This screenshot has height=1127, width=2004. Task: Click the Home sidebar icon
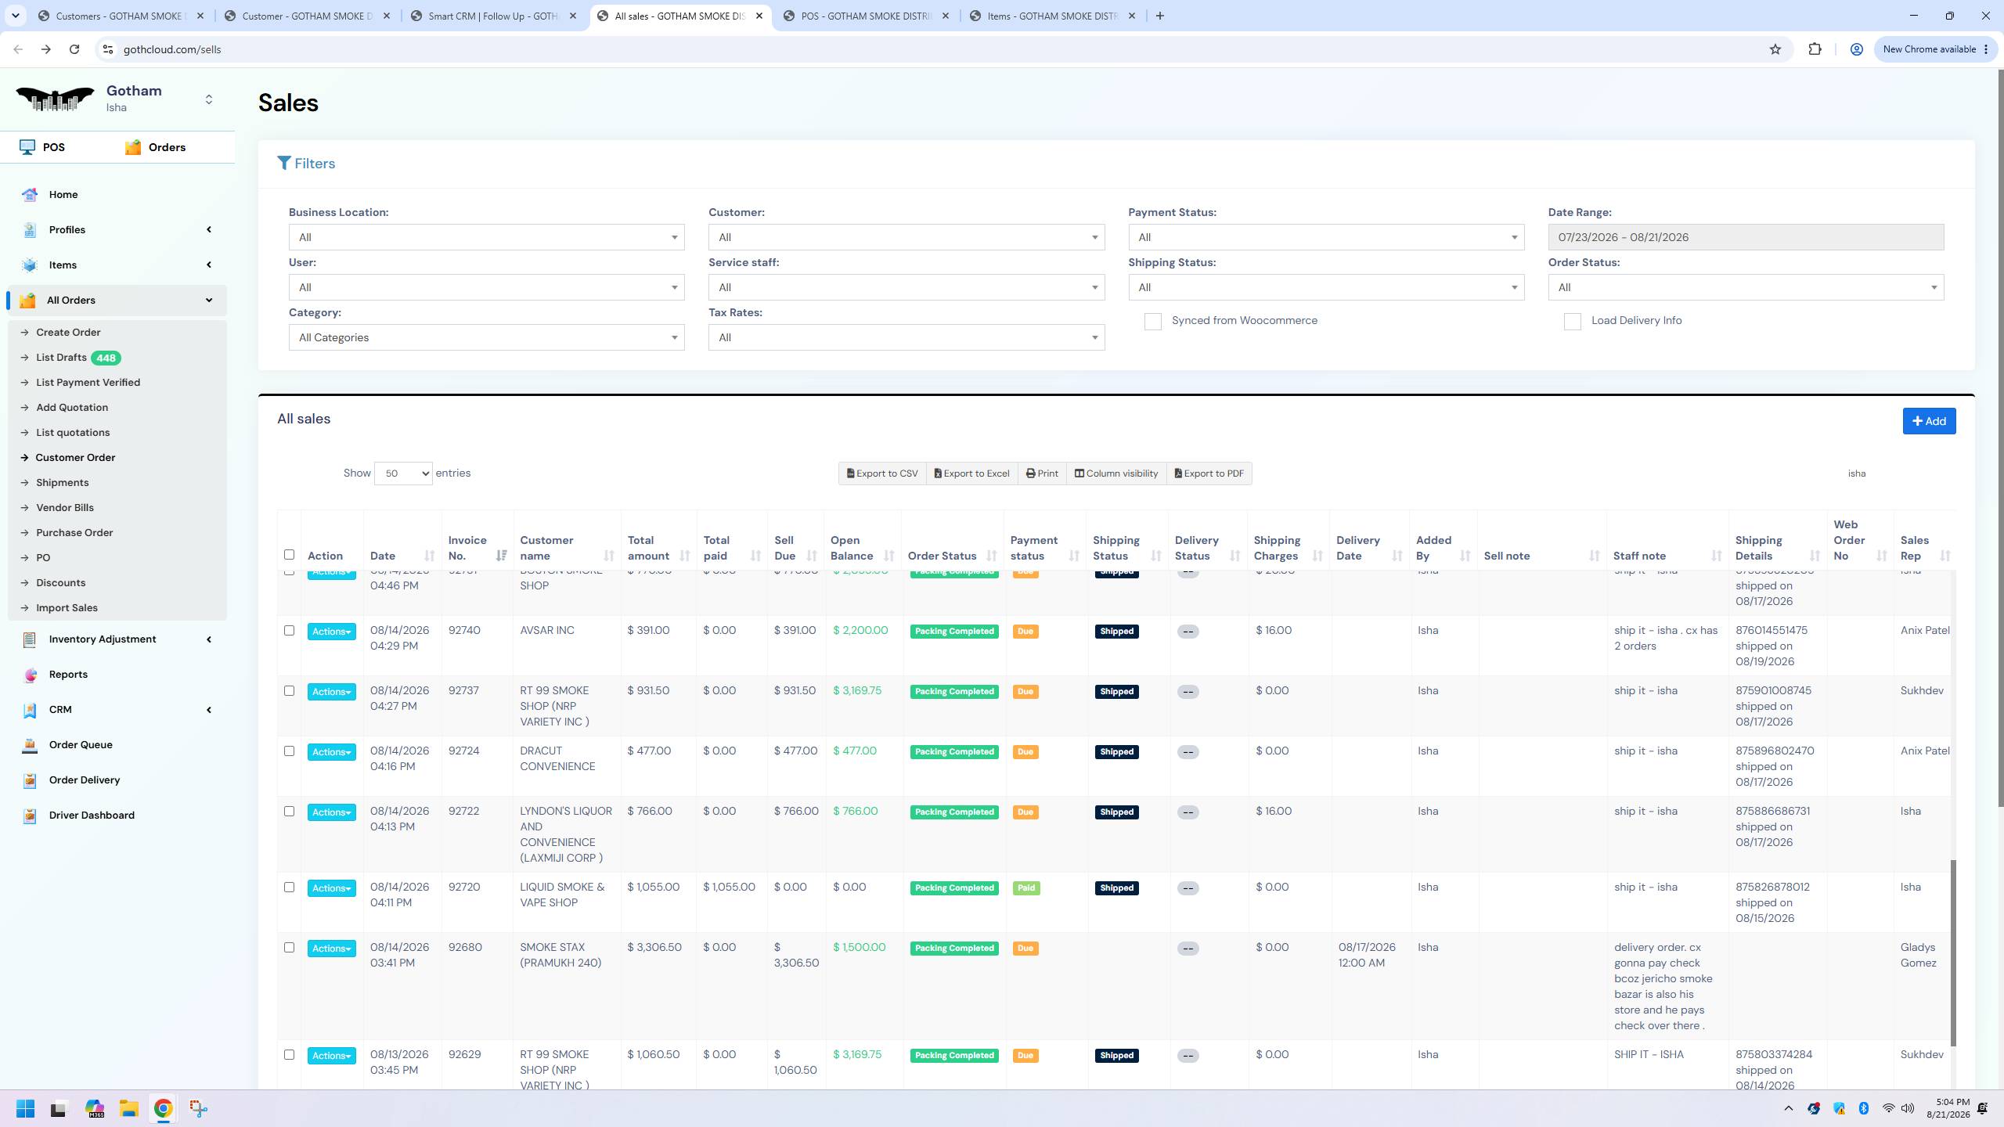pyautogui.click(x=30, y=195)
